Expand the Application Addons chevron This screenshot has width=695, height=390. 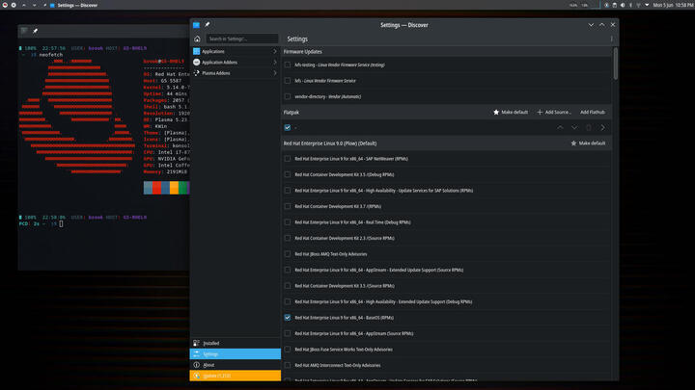tap(275, 63)
